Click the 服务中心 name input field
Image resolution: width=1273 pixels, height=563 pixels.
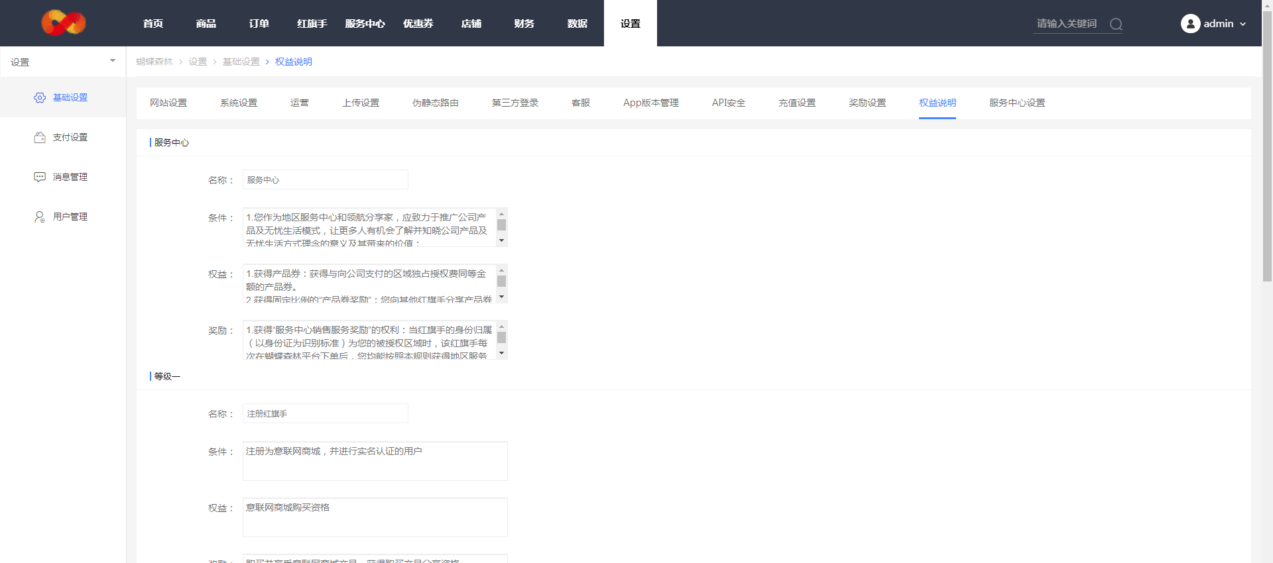point(325,179)
